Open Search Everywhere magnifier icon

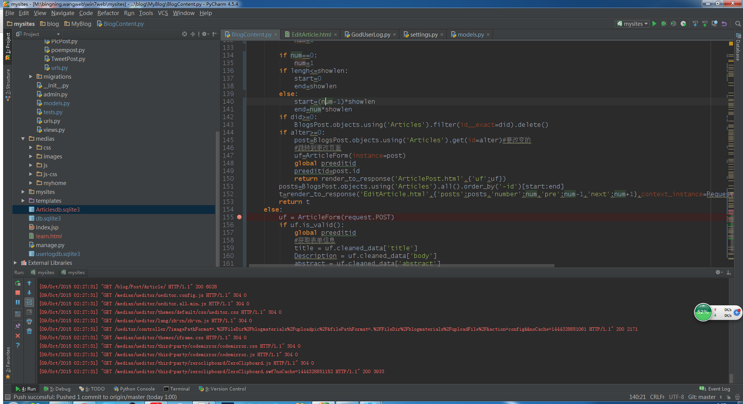pos(738,24)
